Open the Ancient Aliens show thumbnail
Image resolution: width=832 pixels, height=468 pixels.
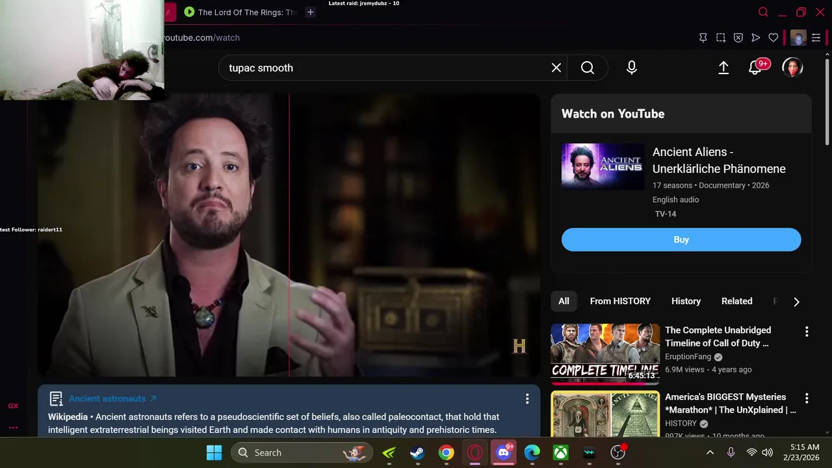pos(603,166)
